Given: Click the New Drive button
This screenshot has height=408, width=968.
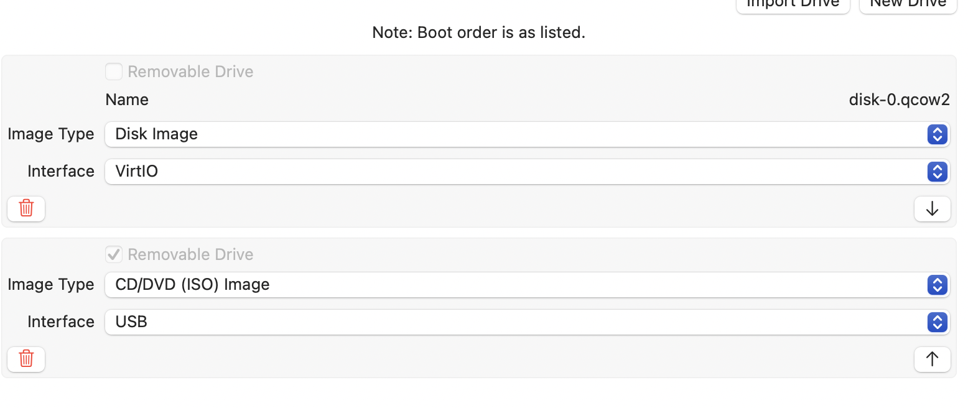Looking at the screenshot, I should coord(908,5).
